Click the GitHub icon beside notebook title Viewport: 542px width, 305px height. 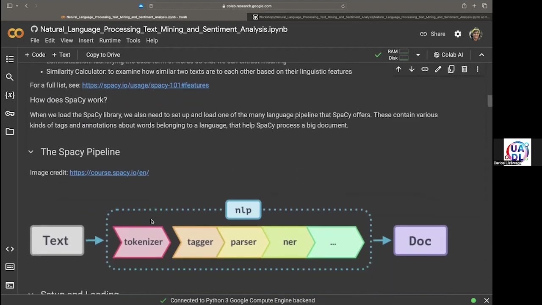[34, 29]
